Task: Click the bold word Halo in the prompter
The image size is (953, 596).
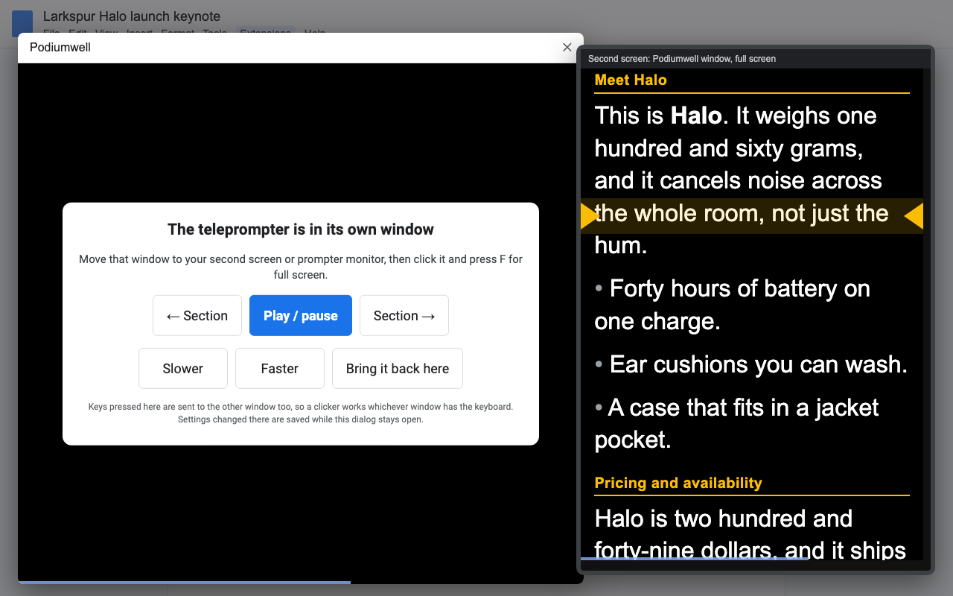Action: point(696,115)
